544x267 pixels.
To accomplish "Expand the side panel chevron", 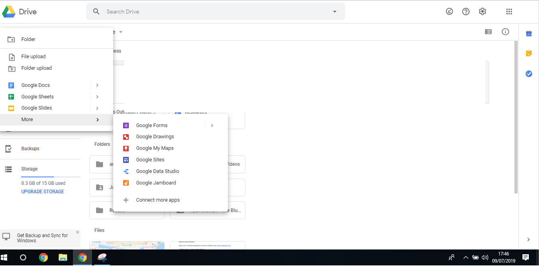I will coord(528,240).
